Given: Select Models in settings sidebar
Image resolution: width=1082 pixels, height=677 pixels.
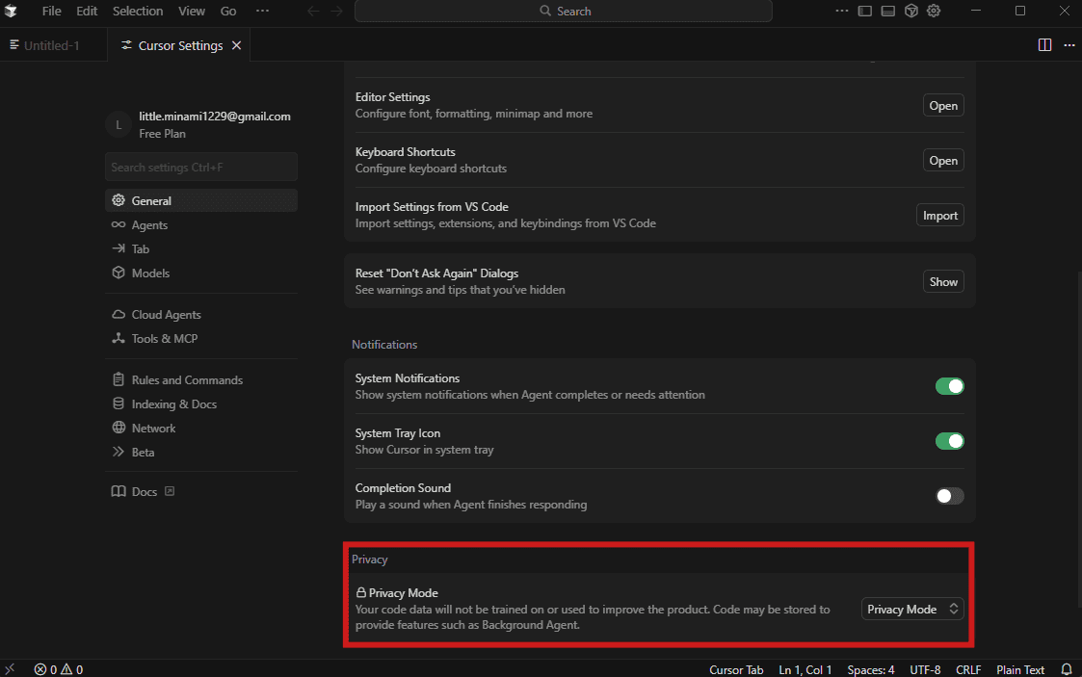Looking at the screenshot, I should coord(150,273).
